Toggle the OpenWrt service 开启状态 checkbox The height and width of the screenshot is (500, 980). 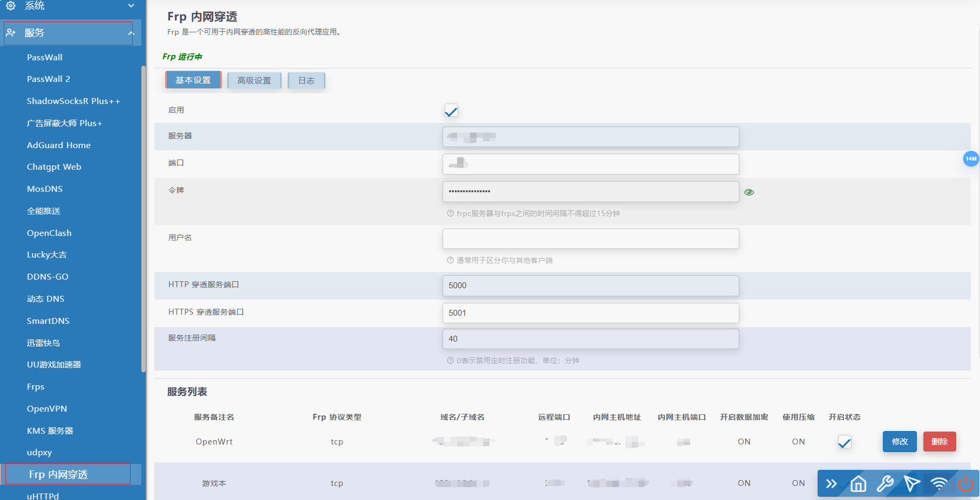tap(845, 441)
